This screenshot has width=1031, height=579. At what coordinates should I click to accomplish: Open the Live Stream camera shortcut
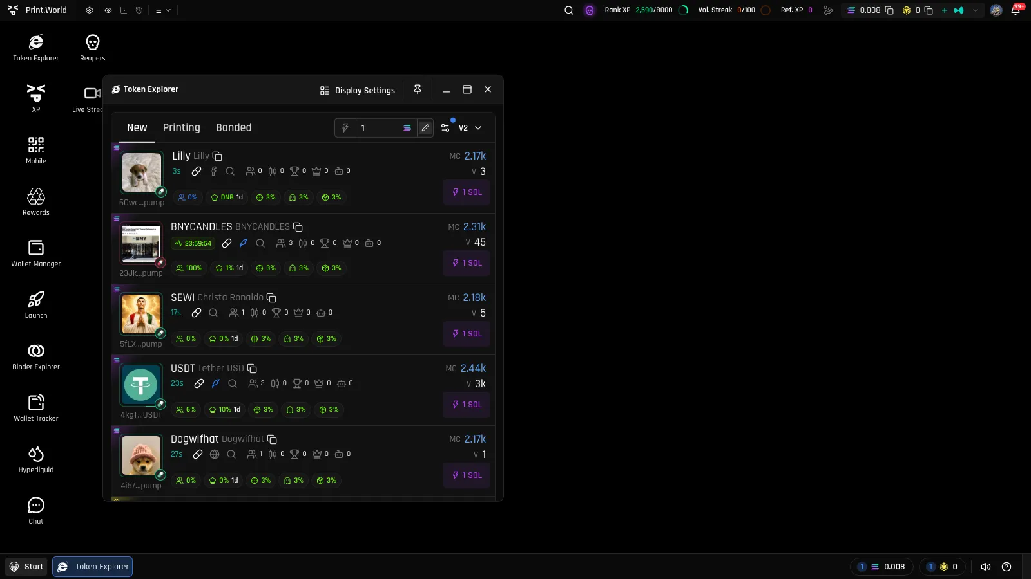tap(88, 98)
